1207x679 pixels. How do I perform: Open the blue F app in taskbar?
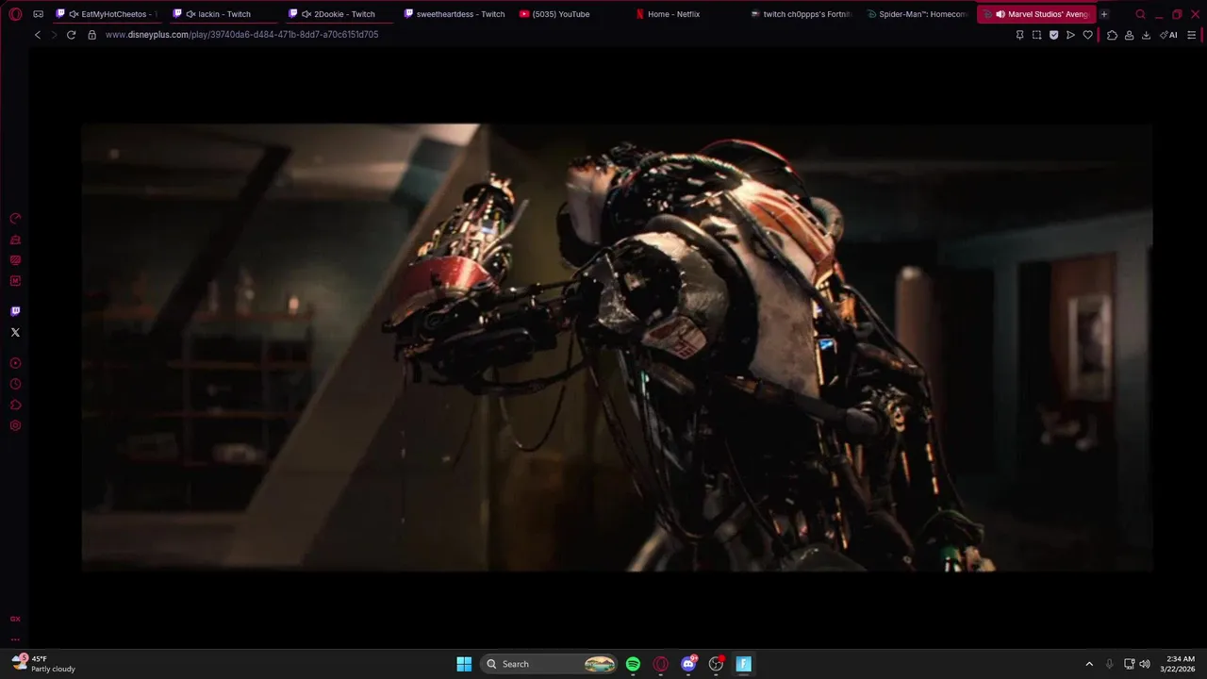coord(744,664)
